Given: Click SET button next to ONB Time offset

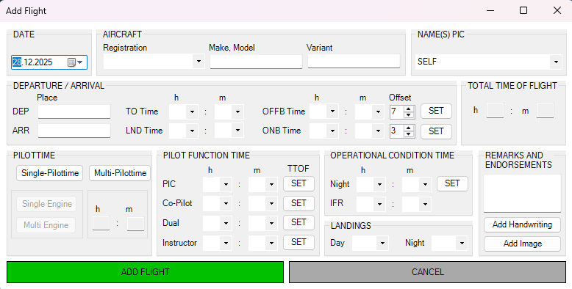Looking at the screenshot, I should tap(436, 131).
